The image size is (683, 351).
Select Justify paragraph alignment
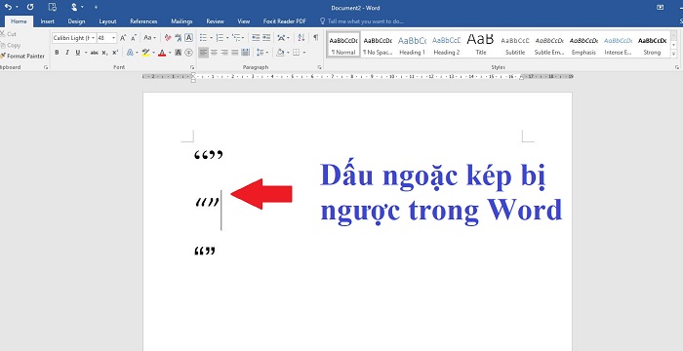pos(235,53)
